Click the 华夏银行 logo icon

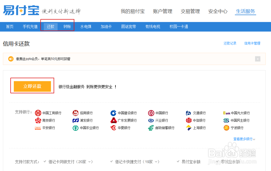click(x=113, y=128)
